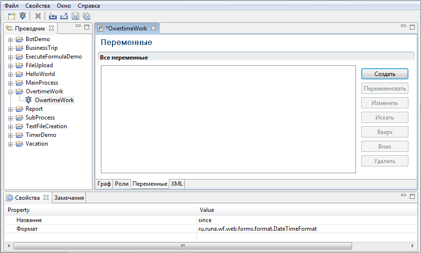Screen dimensions: 421x253
Task: Expand the Report project node
Action: pos(10,109)
